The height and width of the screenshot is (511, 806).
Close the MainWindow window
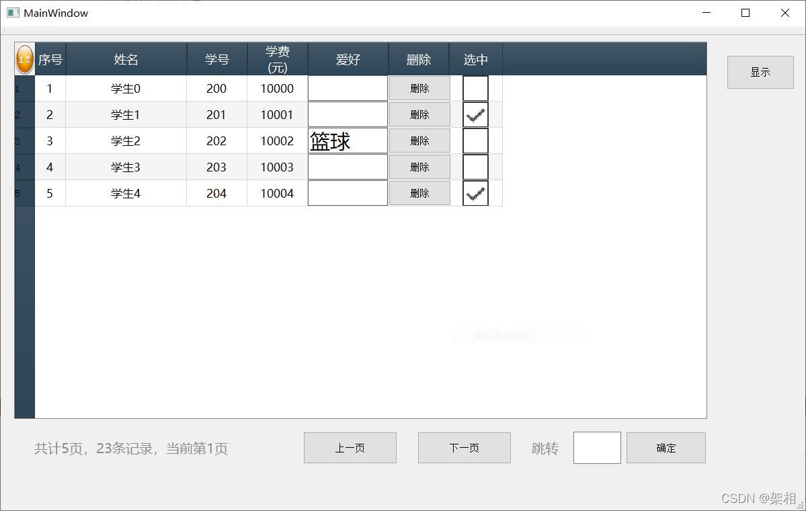[785, 13]
